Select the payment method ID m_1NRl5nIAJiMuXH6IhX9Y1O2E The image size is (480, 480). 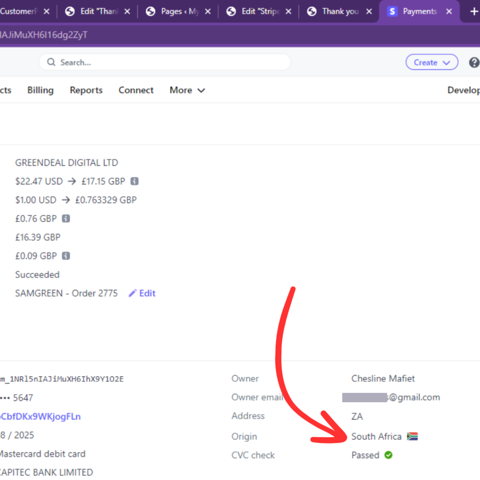pyautogui.click(x=62, y=379)
